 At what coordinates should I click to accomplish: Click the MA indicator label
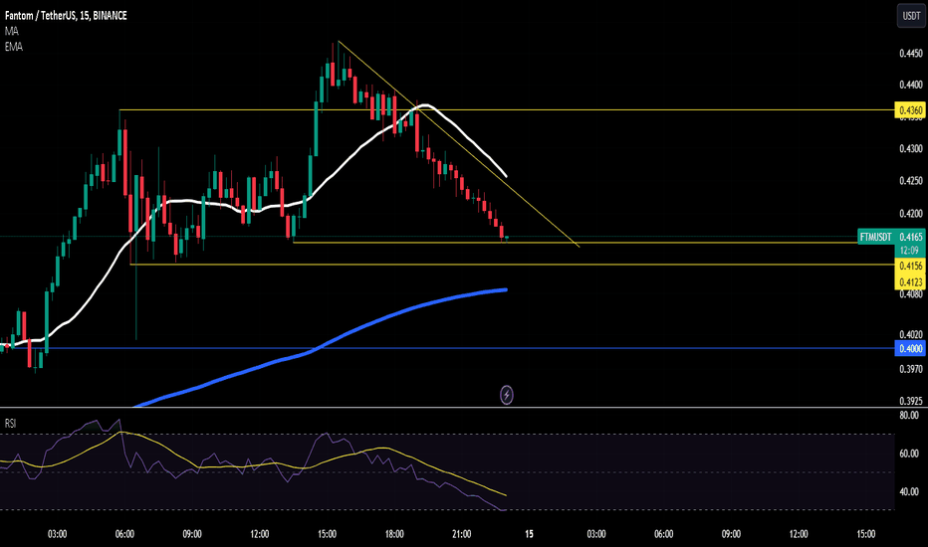pyautogui.click(x=11, y=32)
